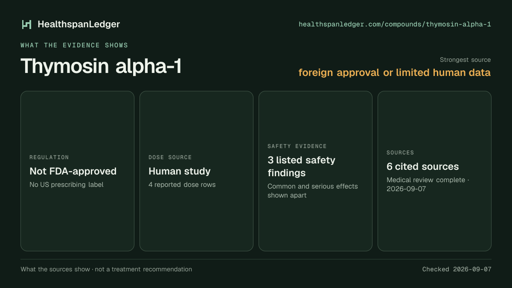Click 'Common and serious effects shown apart'
Screen dimensions: 512x288
313,191
